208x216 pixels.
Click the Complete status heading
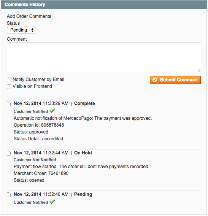[x=84, y=103]
